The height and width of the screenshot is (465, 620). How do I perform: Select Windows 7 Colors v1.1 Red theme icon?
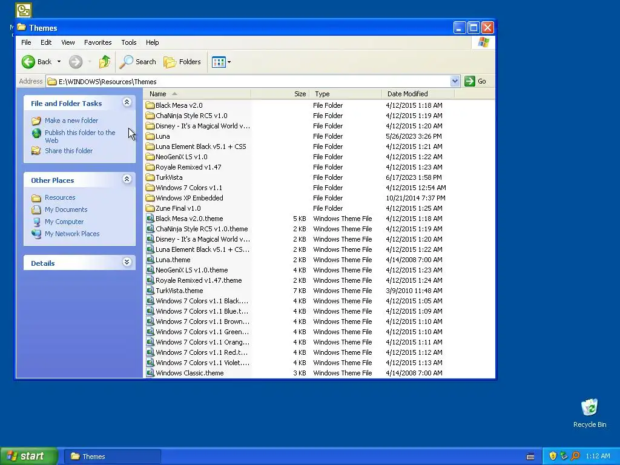pos(150,352)
